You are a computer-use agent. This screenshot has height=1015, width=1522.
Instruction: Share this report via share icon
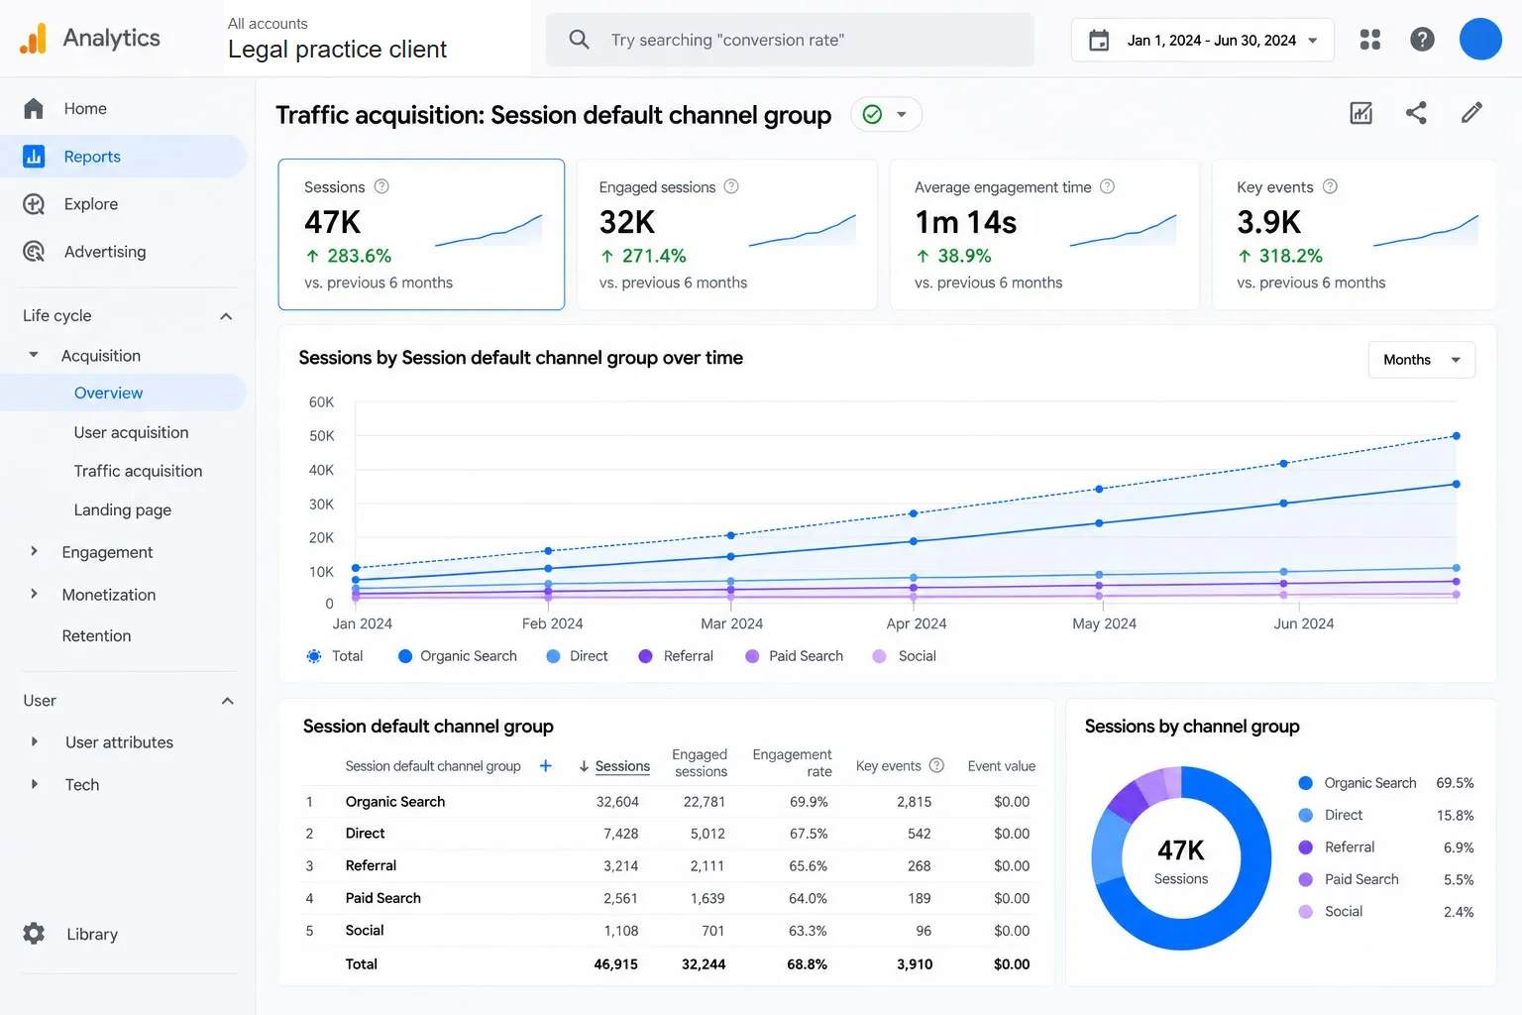tap(1416, 113)
